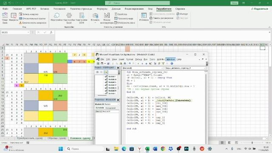272x153 pixels.
Task: Click Отобразить окно (Run dialog)
Action: click(x=125, y=23)
